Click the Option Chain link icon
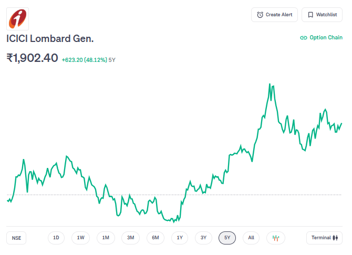The height and width of the screenshot is (255, 352). [303, 38]
